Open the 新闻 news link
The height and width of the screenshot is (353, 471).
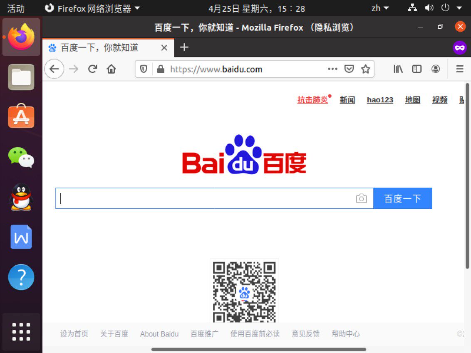[x=347, y=100]
